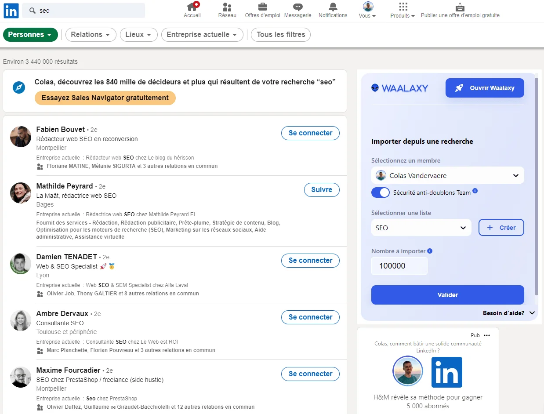Click the info icon beside Sécurité anti-doublons
Viewport: 544px width, 414px height.
point(475,191)
